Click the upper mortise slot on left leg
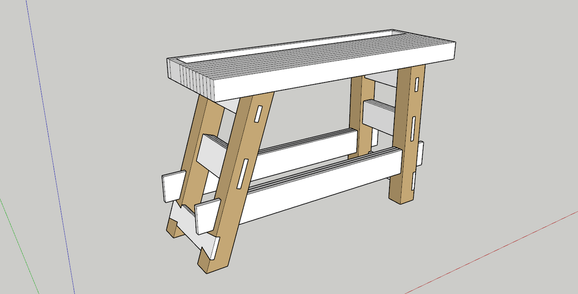578x294 pixels. (258, 114)
